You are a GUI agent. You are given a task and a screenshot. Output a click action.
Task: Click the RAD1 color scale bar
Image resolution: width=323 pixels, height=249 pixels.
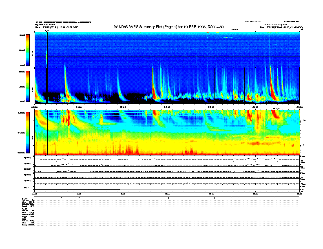27,86
